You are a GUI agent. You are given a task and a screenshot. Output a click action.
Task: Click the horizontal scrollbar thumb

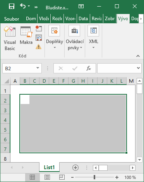(103, 168)
